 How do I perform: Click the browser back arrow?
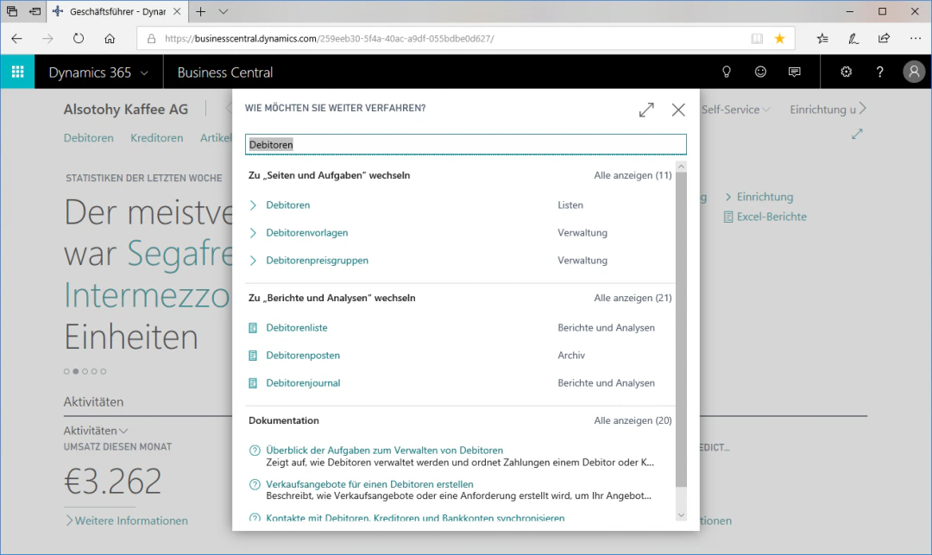point(16,39)
